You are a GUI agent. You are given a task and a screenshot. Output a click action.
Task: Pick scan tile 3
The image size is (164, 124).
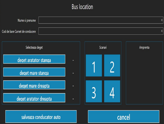(94, 91)
